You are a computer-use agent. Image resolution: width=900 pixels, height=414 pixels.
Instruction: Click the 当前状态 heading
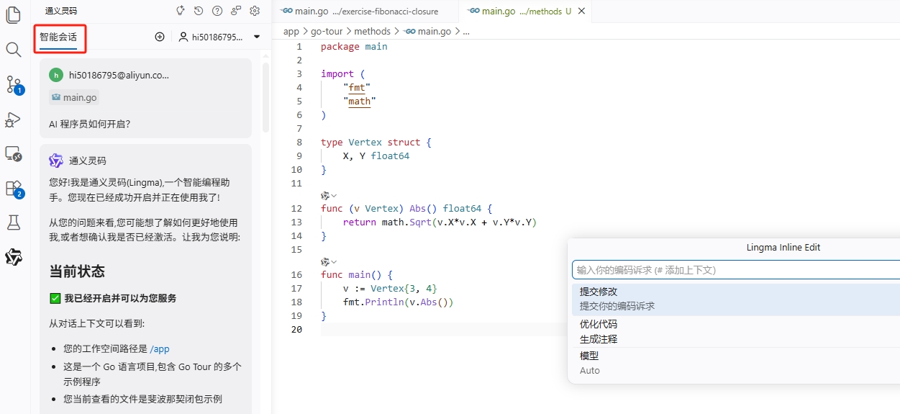point(77,271)
